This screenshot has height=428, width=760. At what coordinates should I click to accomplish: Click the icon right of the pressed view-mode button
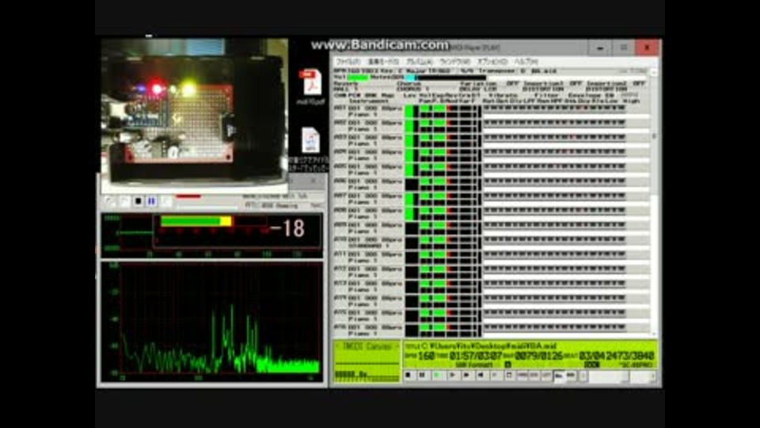click(x=571, y=376)
